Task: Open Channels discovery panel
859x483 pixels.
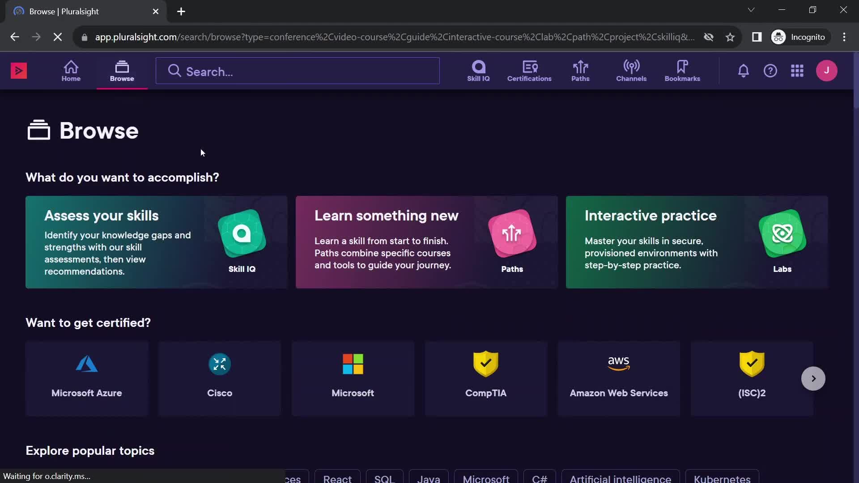Action: [632, 70]
